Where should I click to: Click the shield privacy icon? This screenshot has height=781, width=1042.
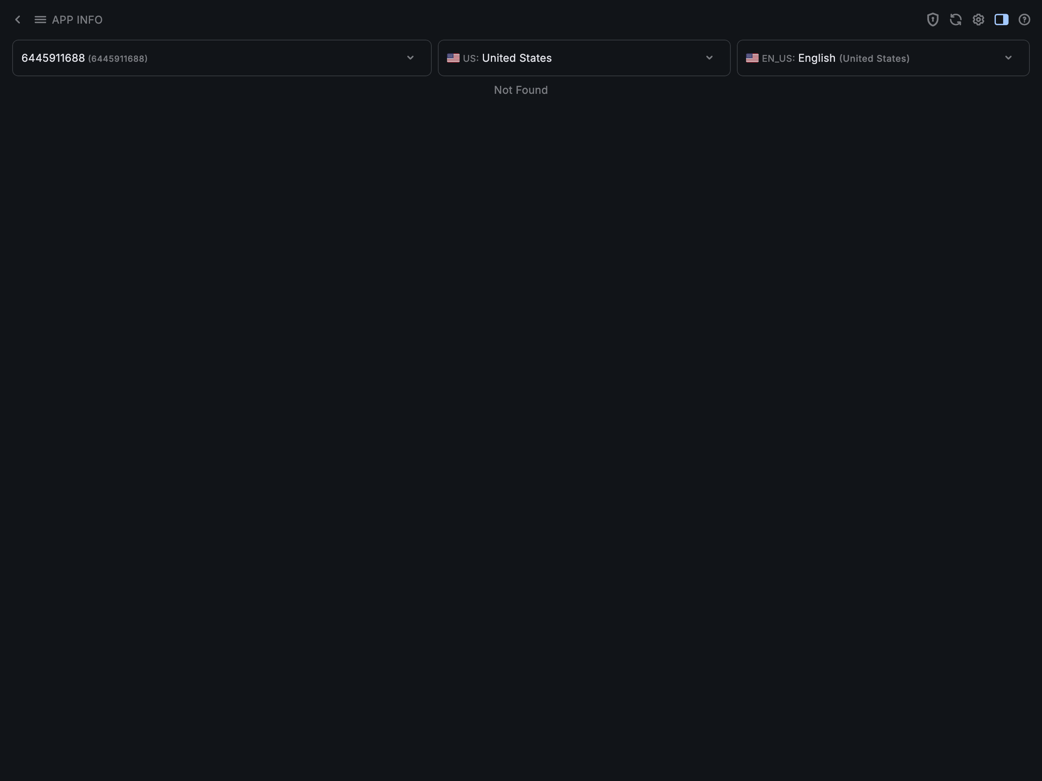[x=933, y=19]
